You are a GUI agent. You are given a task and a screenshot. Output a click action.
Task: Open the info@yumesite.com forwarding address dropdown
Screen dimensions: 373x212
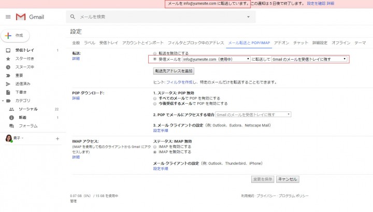tap(216, 59)
